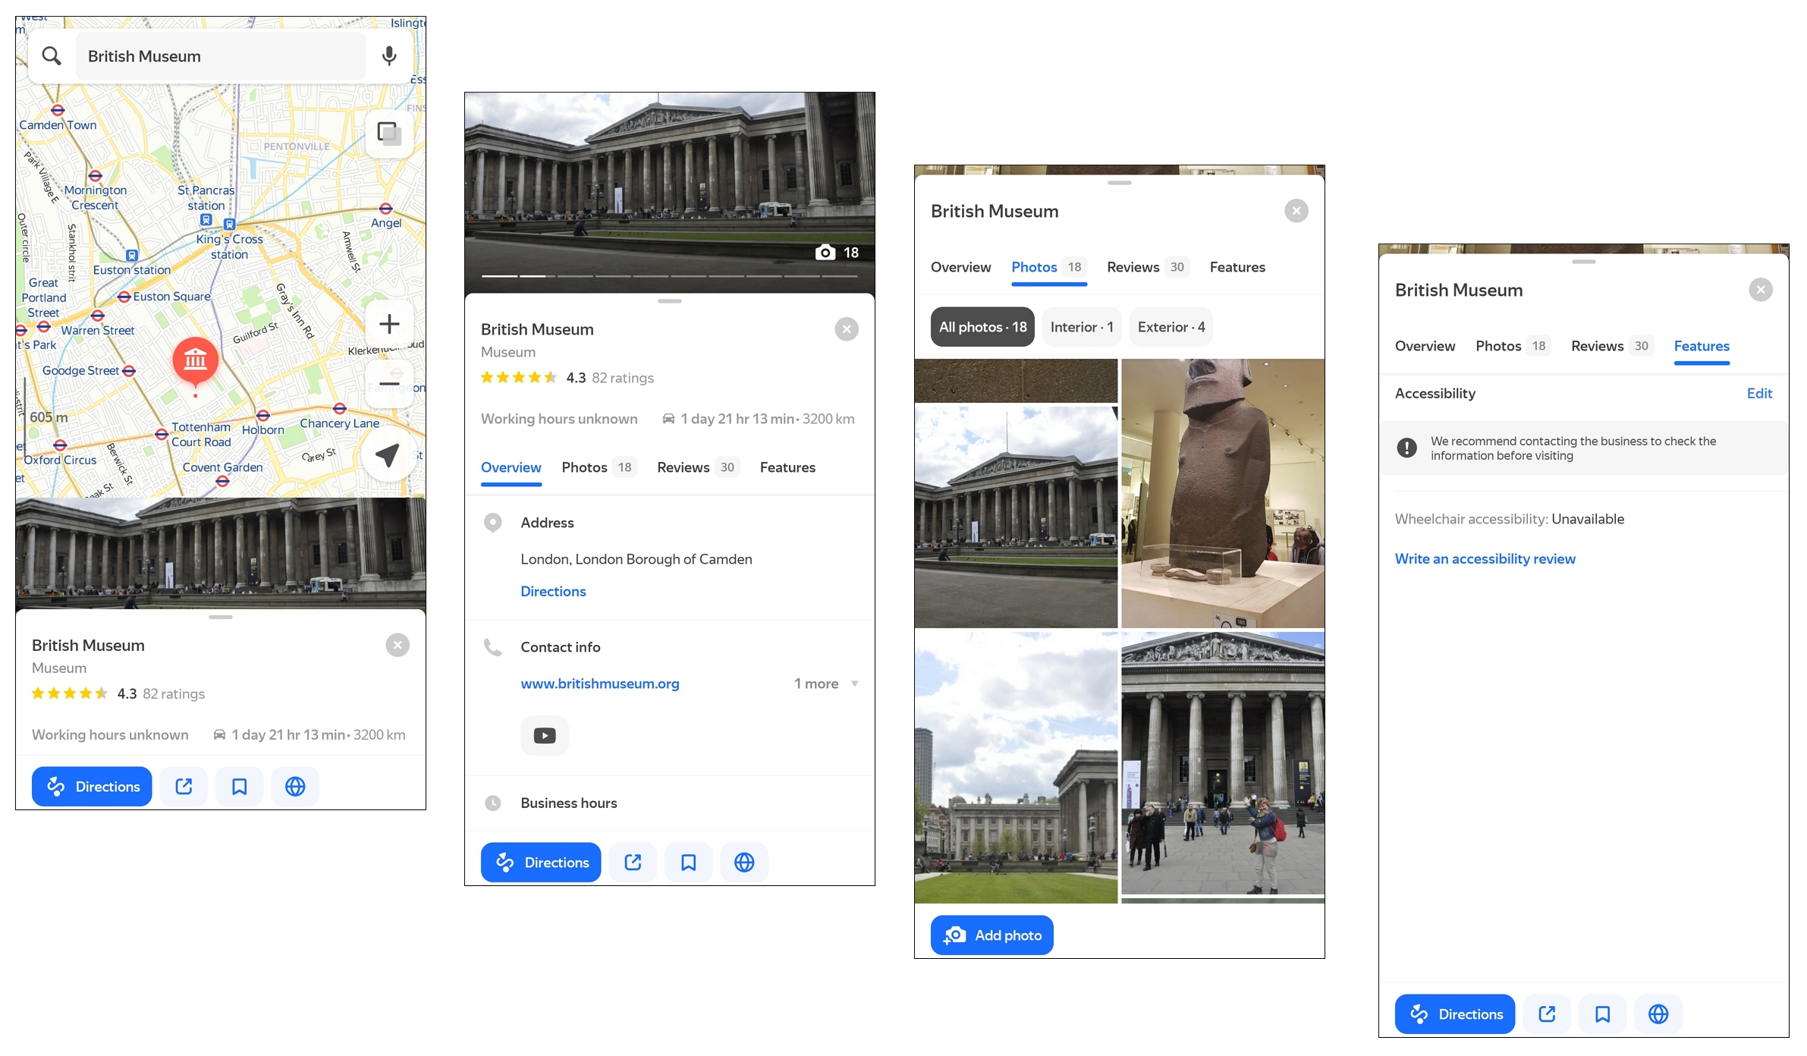Zoom in on the map

[x=389, y=324]
